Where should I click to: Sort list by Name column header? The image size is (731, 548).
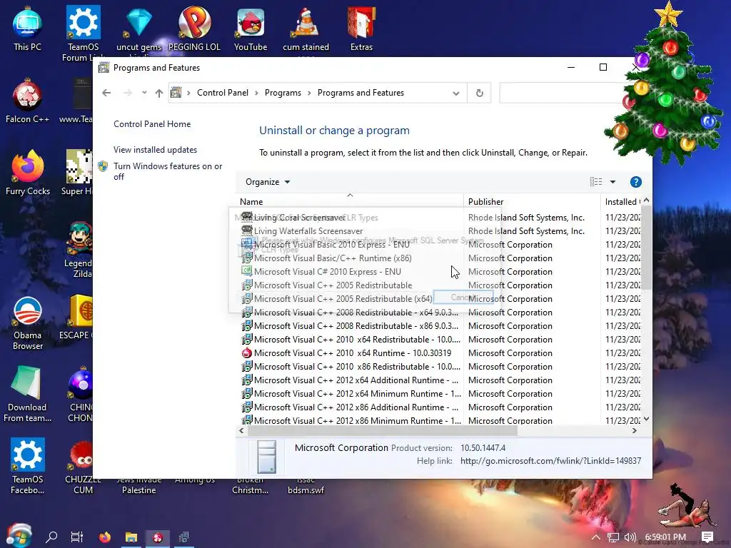pos(350,202)
